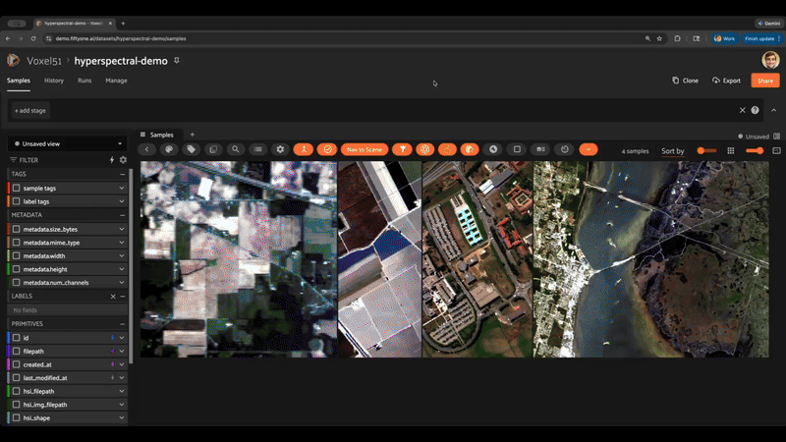Check the filepath field checkbox
Screen dimensions: 786x442
point(17,352)
